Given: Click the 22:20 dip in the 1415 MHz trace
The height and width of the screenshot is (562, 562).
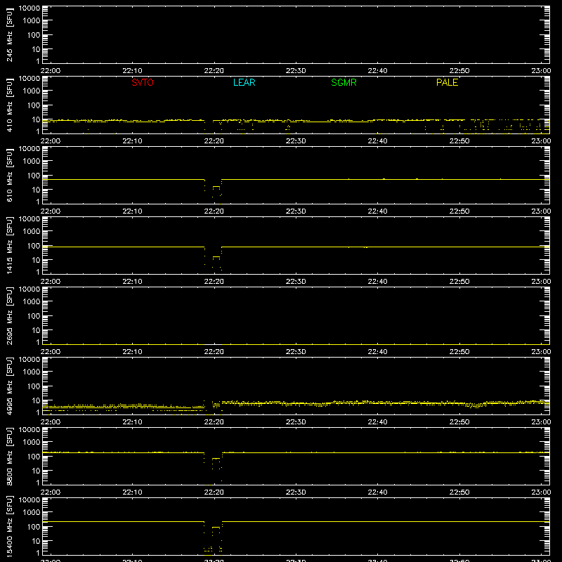Looking at the screenshot, I should (214, 258).
